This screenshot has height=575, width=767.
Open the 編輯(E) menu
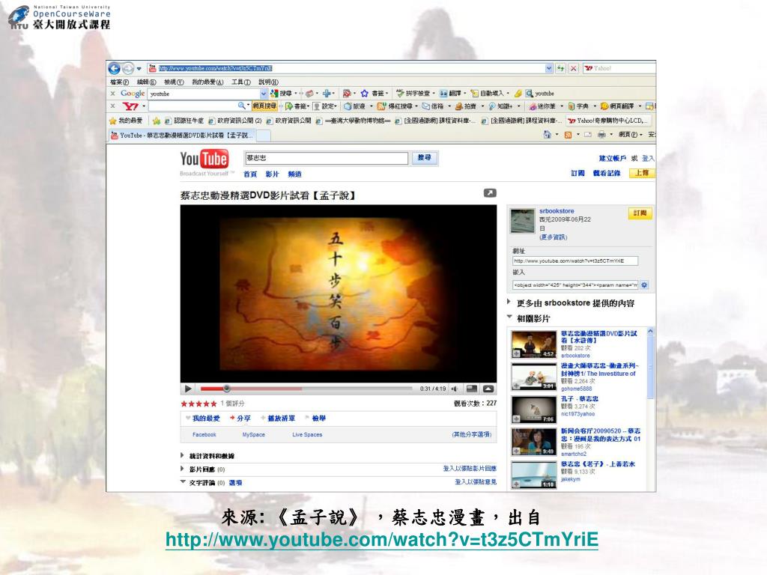(146, 82)
